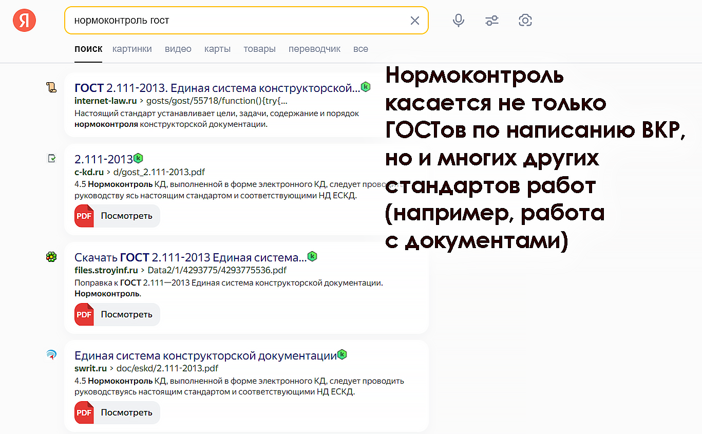
Task: Click the Yandex logo icon
Action: point(24,21)
